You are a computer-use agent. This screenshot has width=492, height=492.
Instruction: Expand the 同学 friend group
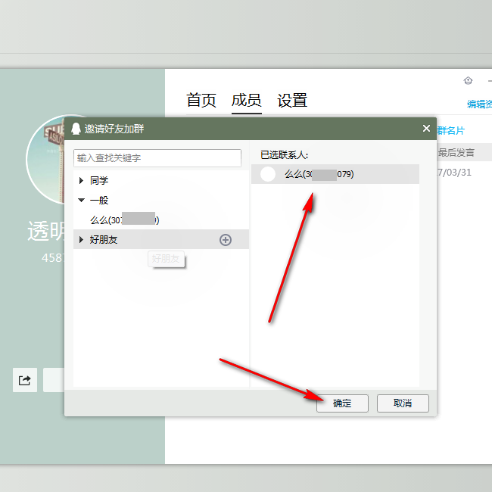(x=81, y=180)
